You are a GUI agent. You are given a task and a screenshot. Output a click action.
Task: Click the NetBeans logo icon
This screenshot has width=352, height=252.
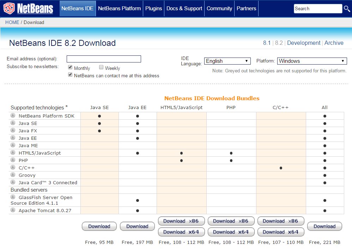pyautogui.click(x=9, y=8)
